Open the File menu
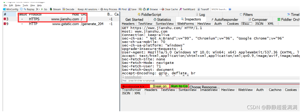 [x=5, y=5]
